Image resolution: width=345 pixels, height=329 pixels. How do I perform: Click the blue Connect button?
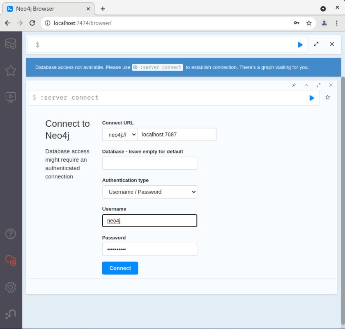pyautogui.click(x=120, y=268)
